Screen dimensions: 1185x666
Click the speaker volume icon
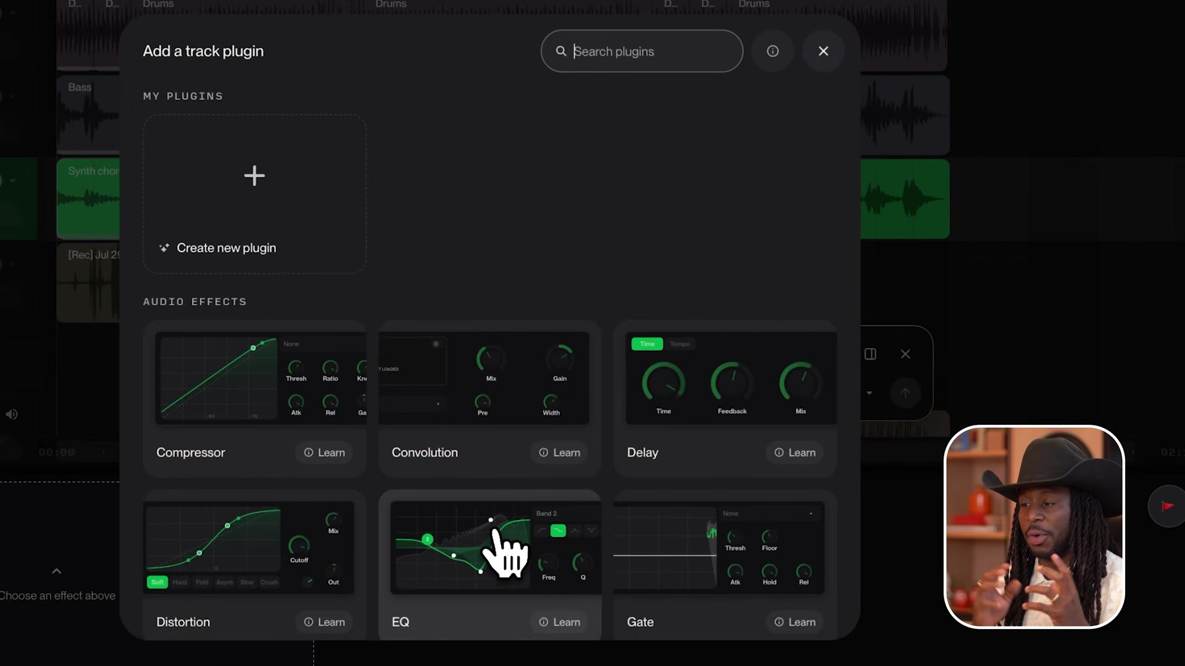(12, 414)
